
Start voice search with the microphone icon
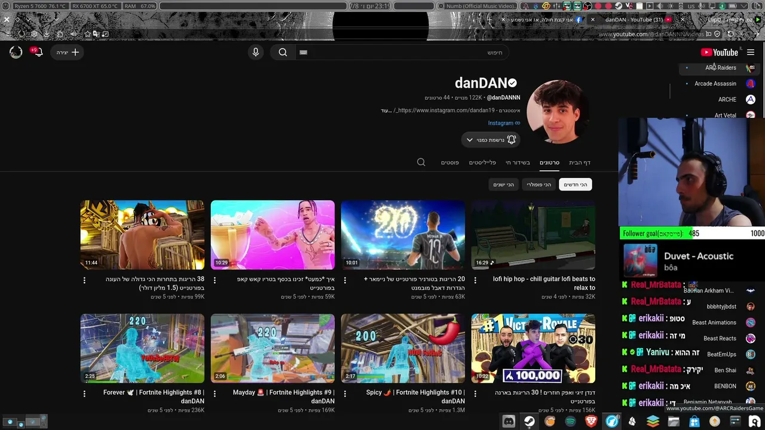(x=256, y=53)
